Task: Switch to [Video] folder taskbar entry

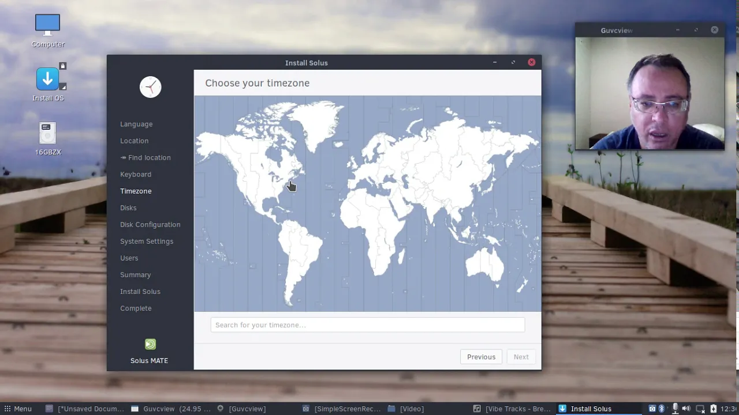Action: (x=406, y=409)
